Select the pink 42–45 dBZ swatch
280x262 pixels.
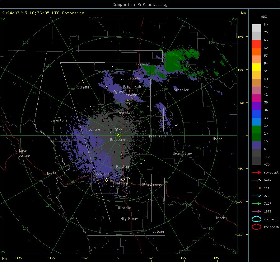click(x=256, y=90)
